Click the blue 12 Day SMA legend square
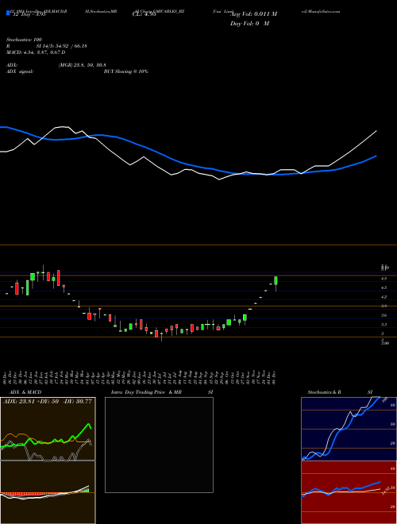This screenshot has width=397, height=524. (8, 13)
